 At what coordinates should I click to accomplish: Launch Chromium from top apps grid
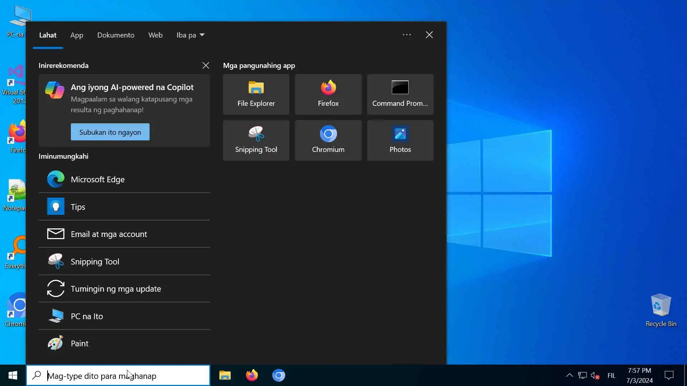coord(328,140)
